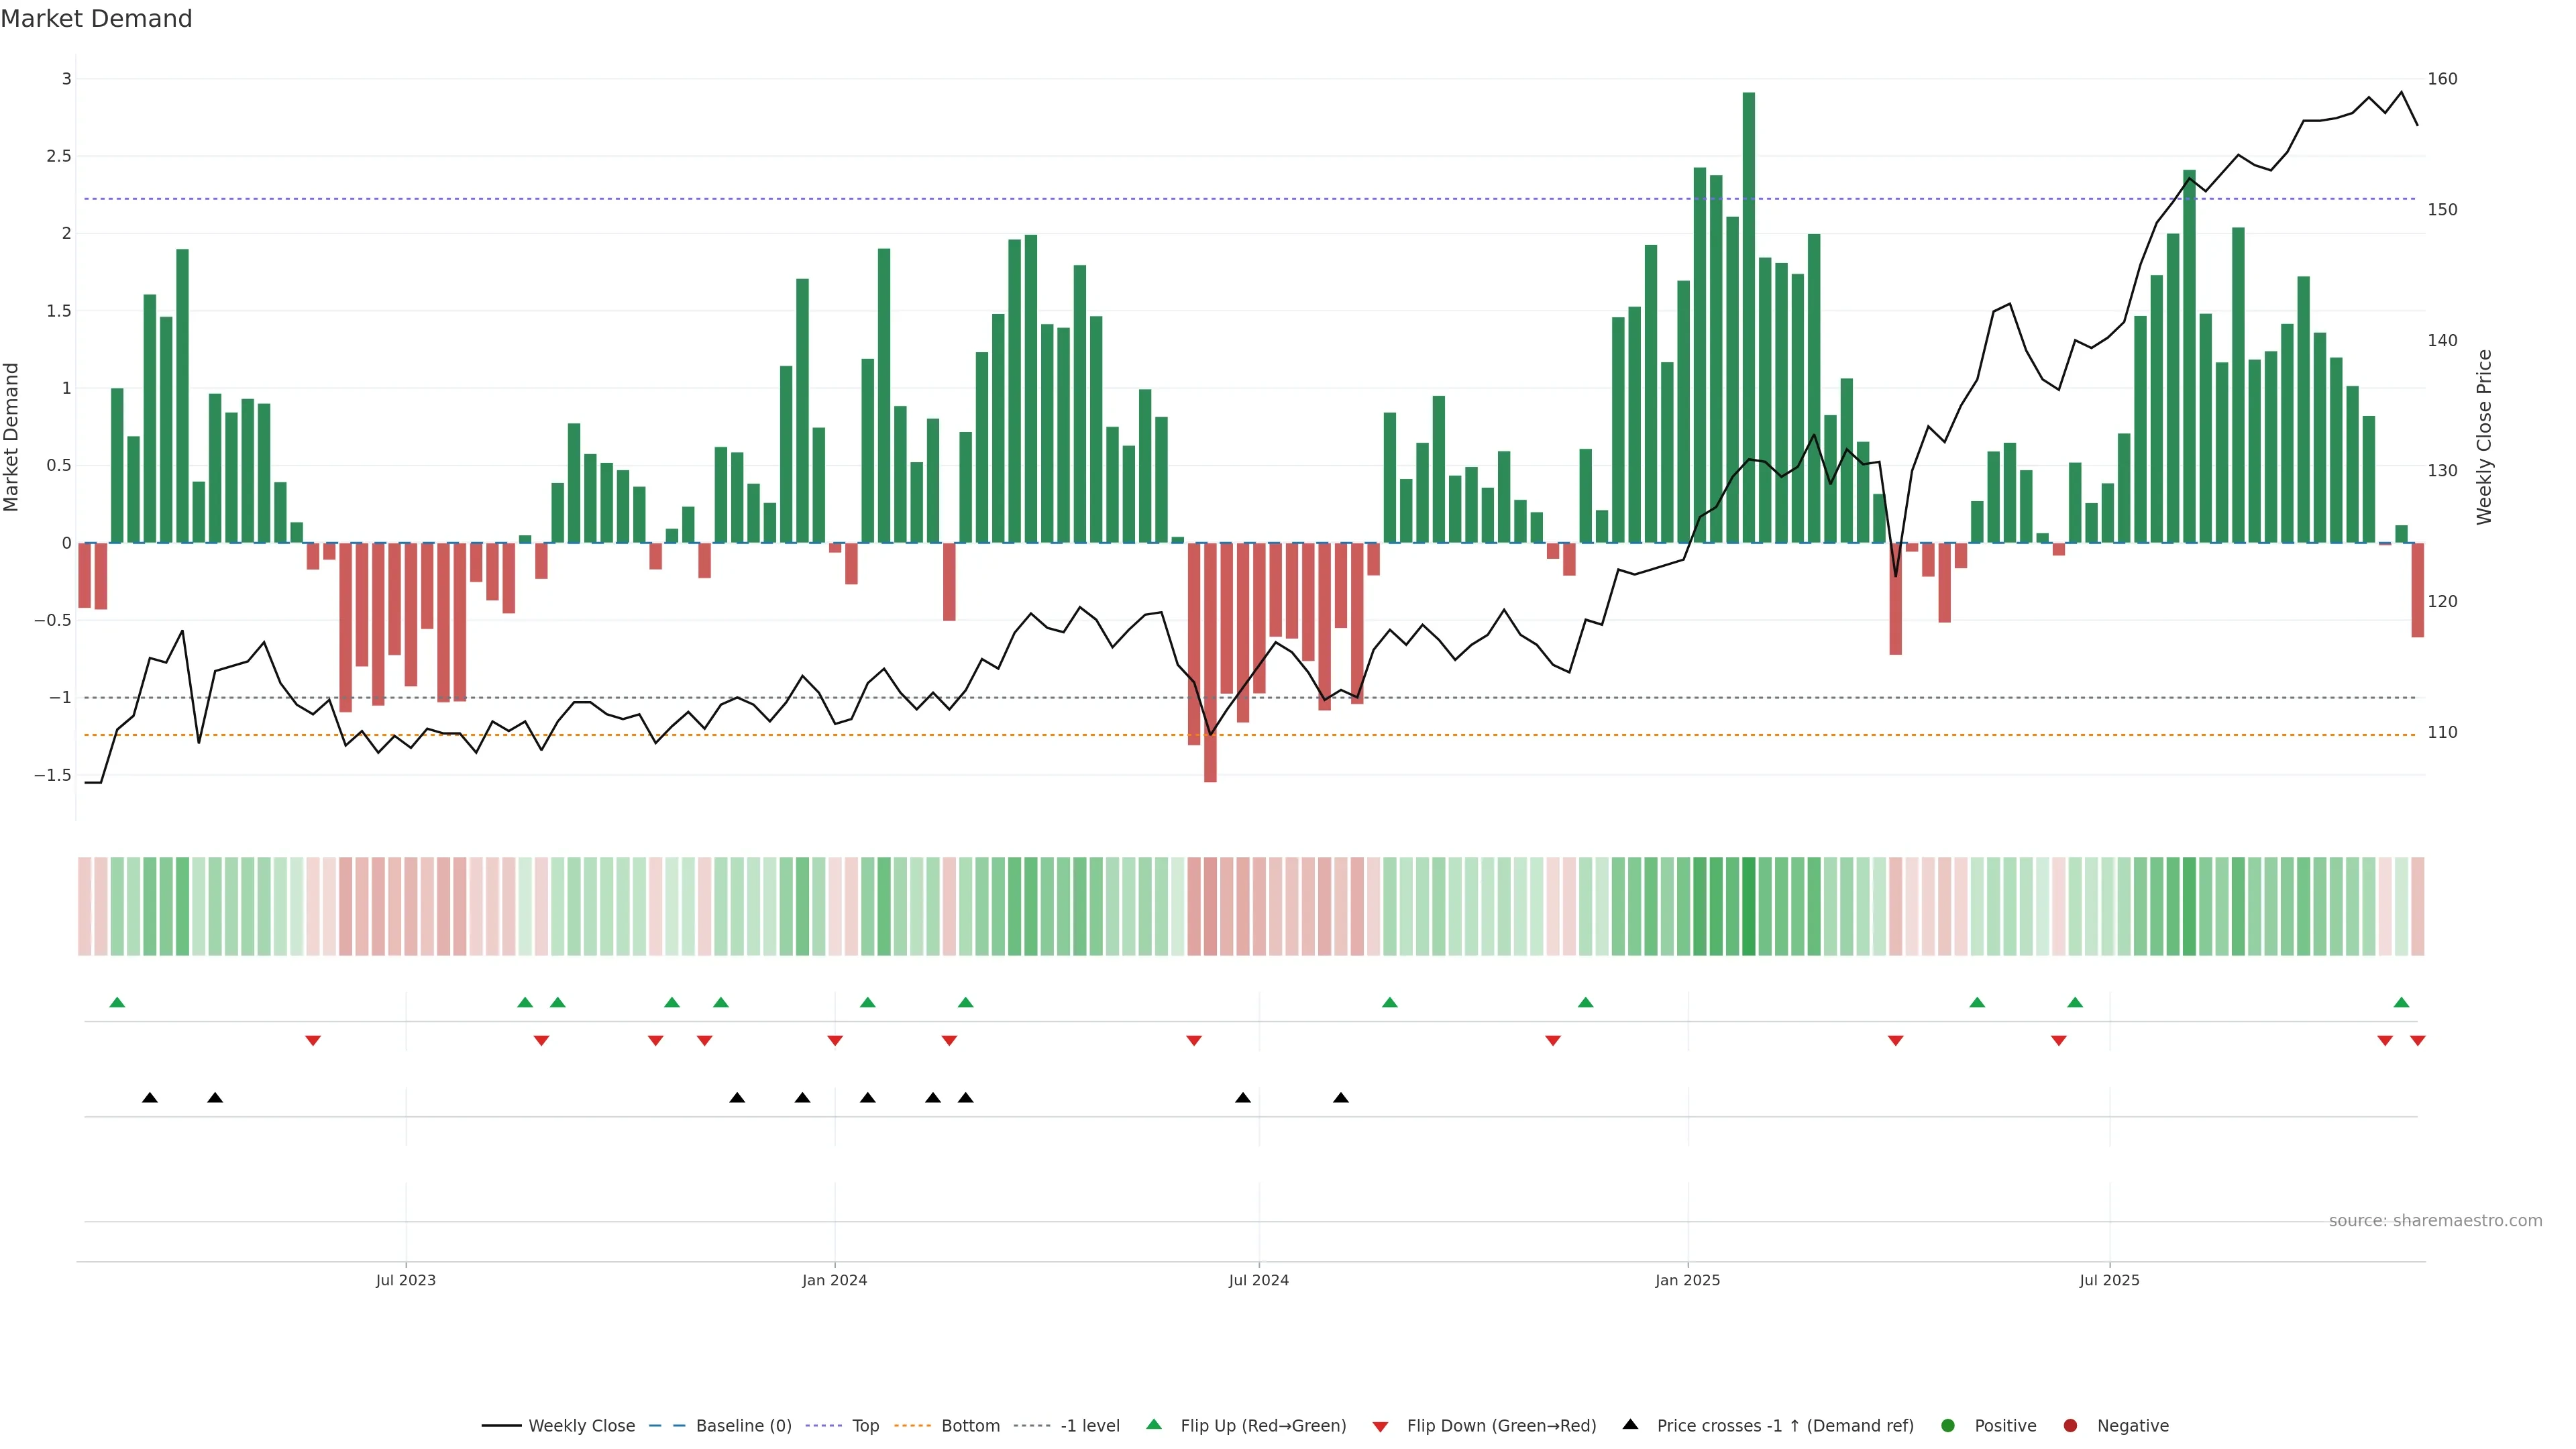Click the Jan 2025 axis label
This screenshot has width=2576, height=1449.
tap(1687, 1280)
